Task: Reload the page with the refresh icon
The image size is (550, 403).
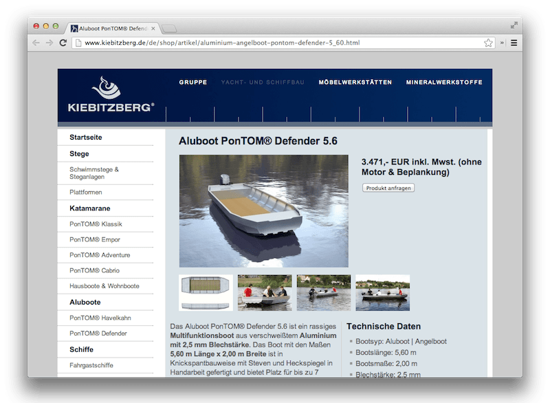Action: (63, 43)
